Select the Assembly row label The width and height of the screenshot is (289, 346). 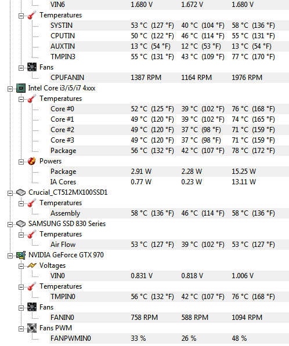coord(66,213)
